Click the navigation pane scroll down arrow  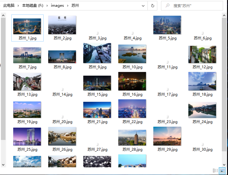[x=3, y=165]
